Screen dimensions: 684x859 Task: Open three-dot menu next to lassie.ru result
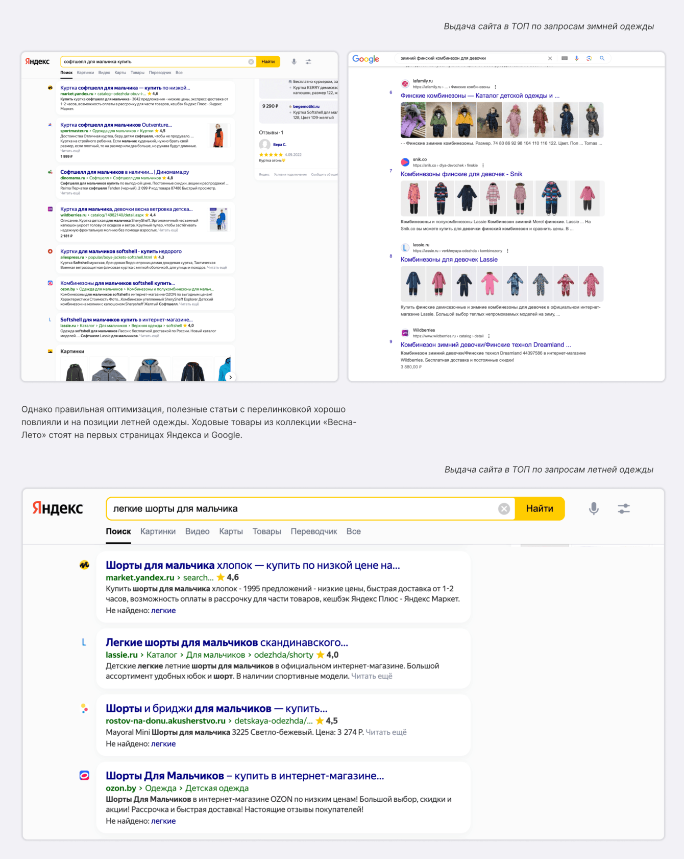click(x=507, y=251)
